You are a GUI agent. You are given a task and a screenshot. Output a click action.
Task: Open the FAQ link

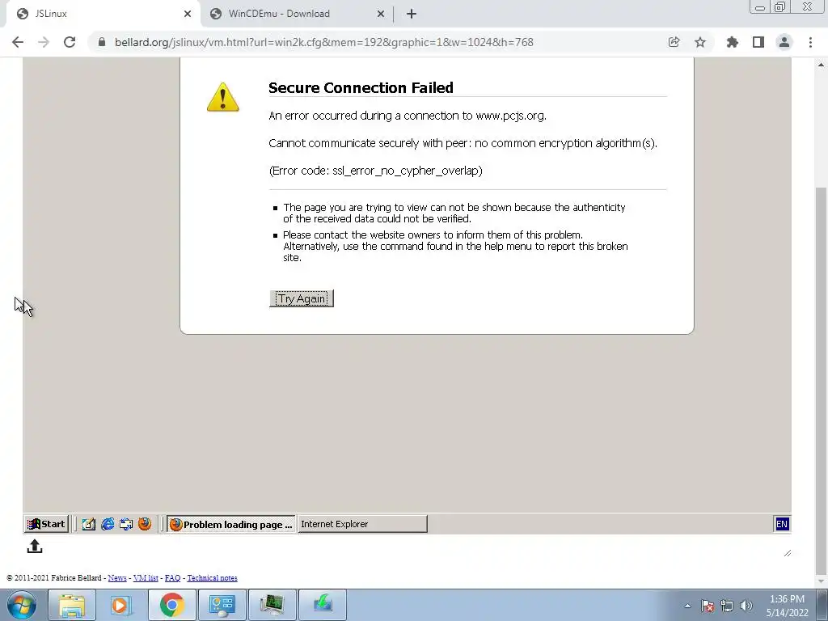(x=173, y=577)
